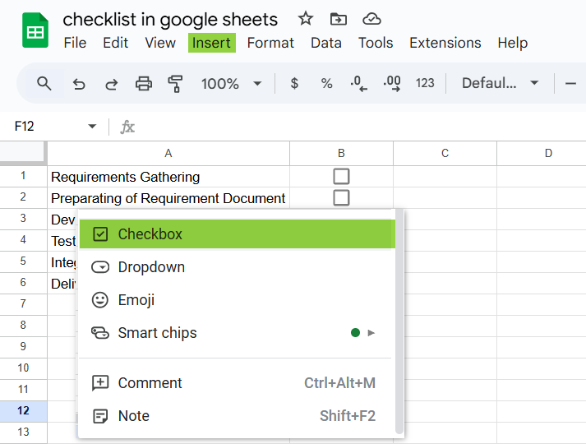The image size is (586, 444).
Task: Select the paint format tool
Action: [x=175, y=83]
